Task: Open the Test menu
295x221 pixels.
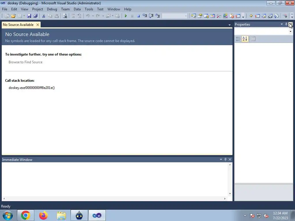Action: (x=100, y=9)
